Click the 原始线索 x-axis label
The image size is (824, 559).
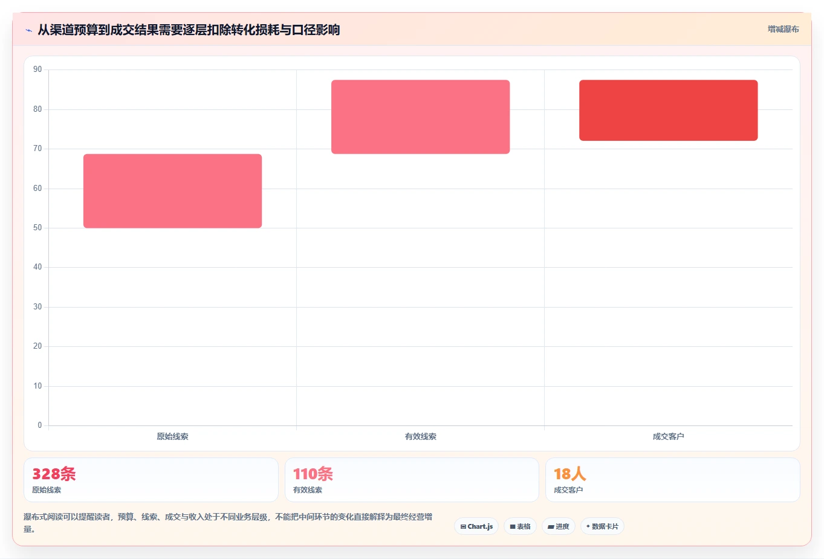[x=173, y=436]
